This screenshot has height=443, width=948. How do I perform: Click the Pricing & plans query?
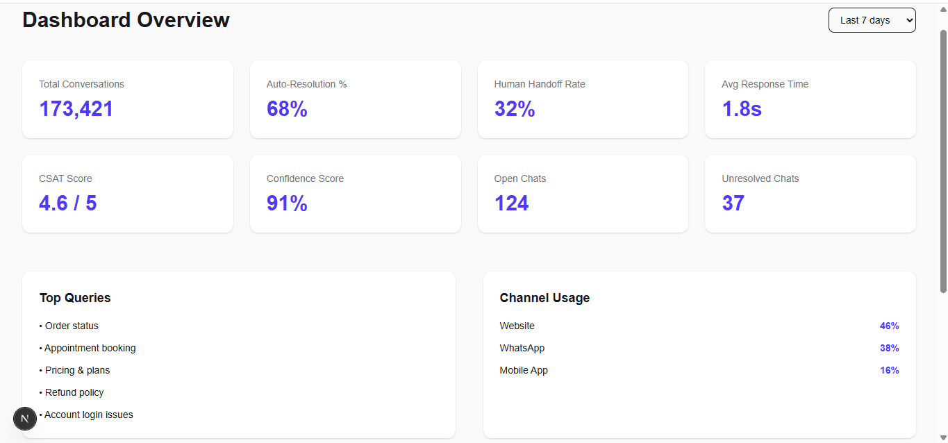[77, 370]
